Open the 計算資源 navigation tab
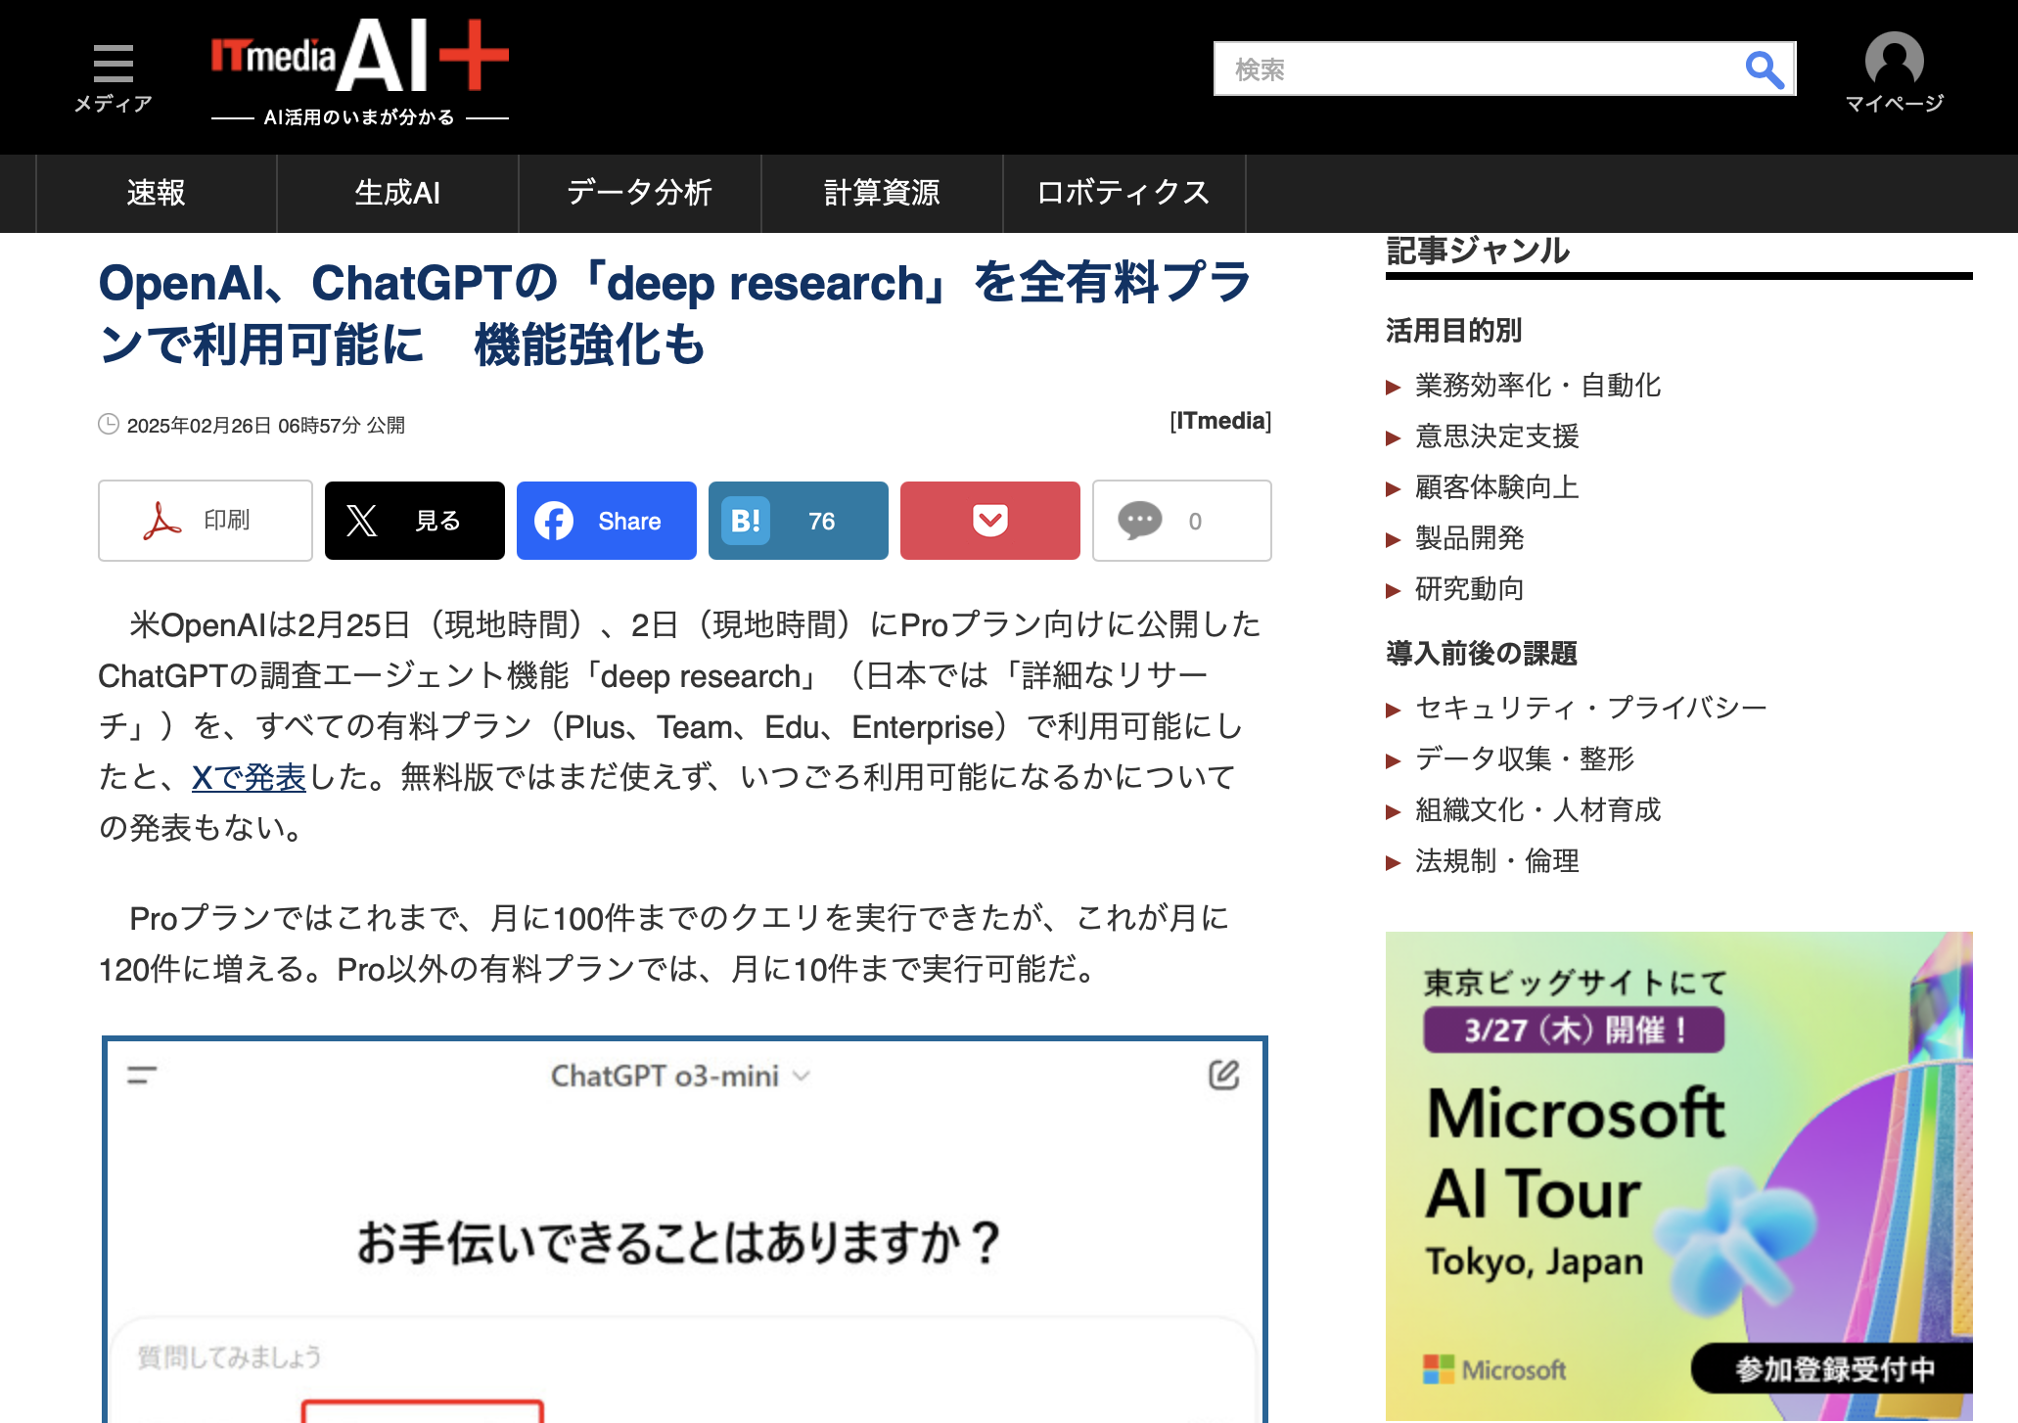The width and height of the screenshot is (2018, 1423). tap(882, 193)
